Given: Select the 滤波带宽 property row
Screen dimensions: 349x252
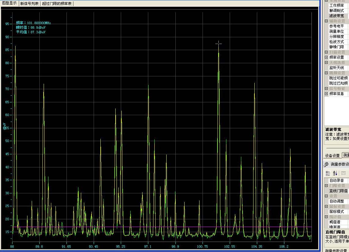Looking at the screenshot, I should (336, 16).
